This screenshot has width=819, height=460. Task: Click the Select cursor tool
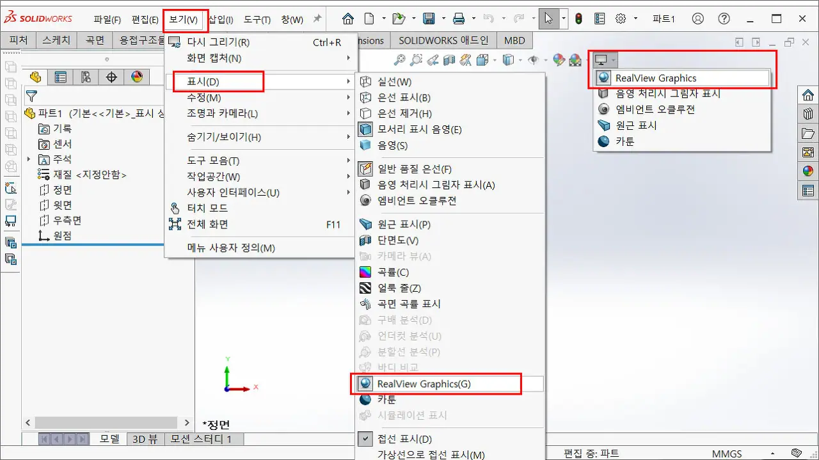(x=548, y=19)
